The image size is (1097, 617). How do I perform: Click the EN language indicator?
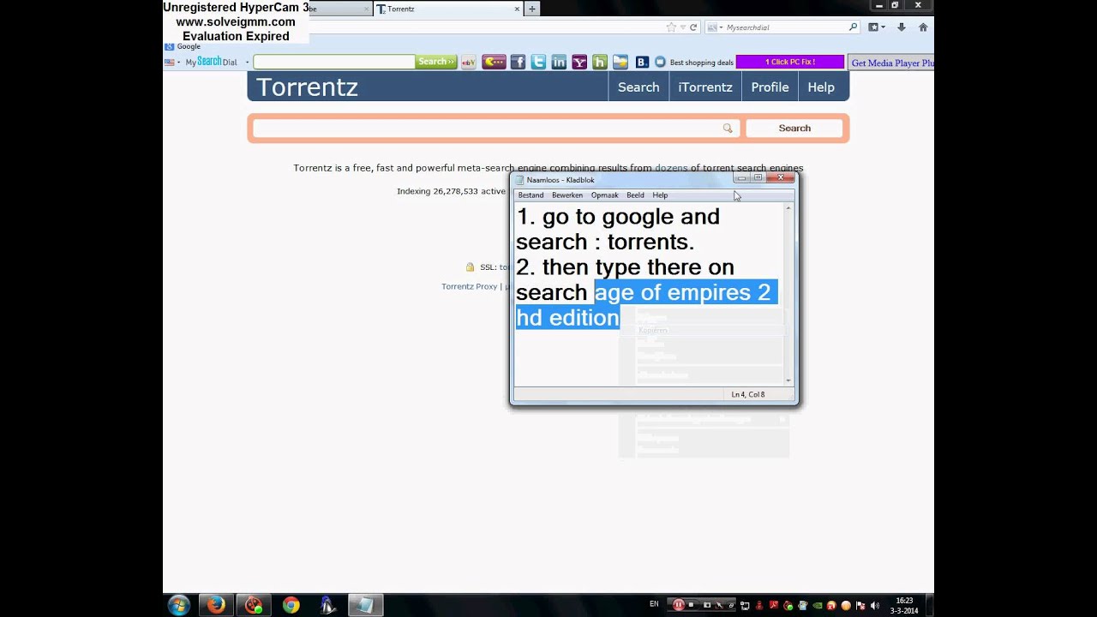pos(654,604)
